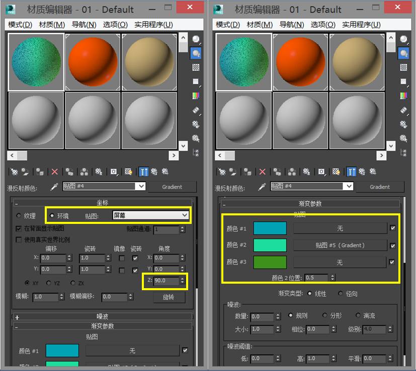Click Select by Material icon, right window
This screenshot has height=371, width=416.
coord(403,138)
